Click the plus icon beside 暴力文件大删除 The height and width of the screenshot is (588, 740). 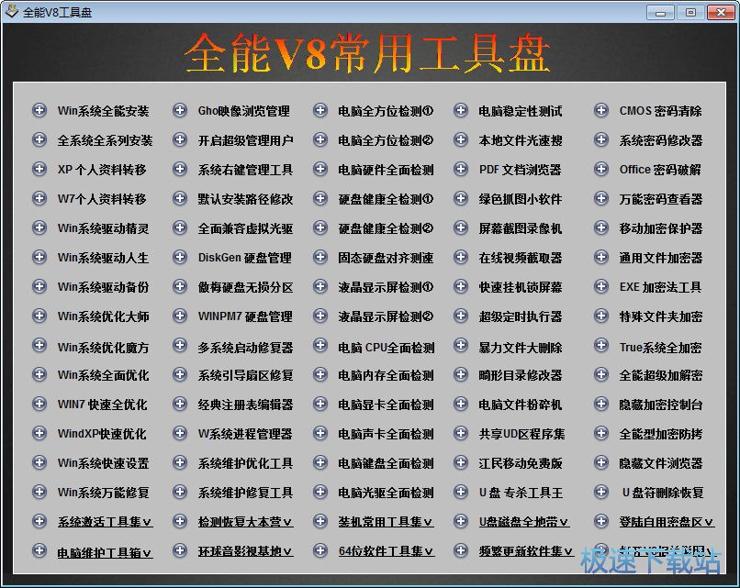coord(461,347)
